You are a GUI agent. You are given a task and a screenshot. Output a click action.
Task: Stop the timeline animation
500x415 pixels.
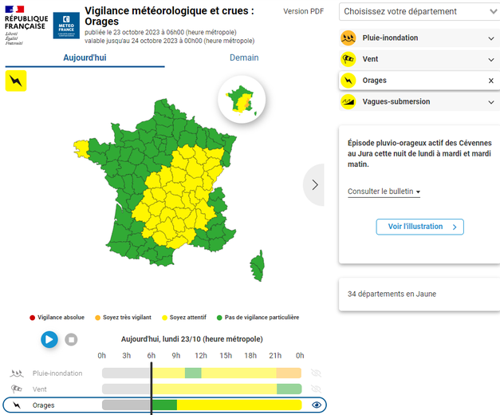(x=71, y=339)
